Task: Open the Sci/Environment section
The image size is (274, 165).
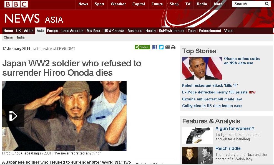Action: 172,31
